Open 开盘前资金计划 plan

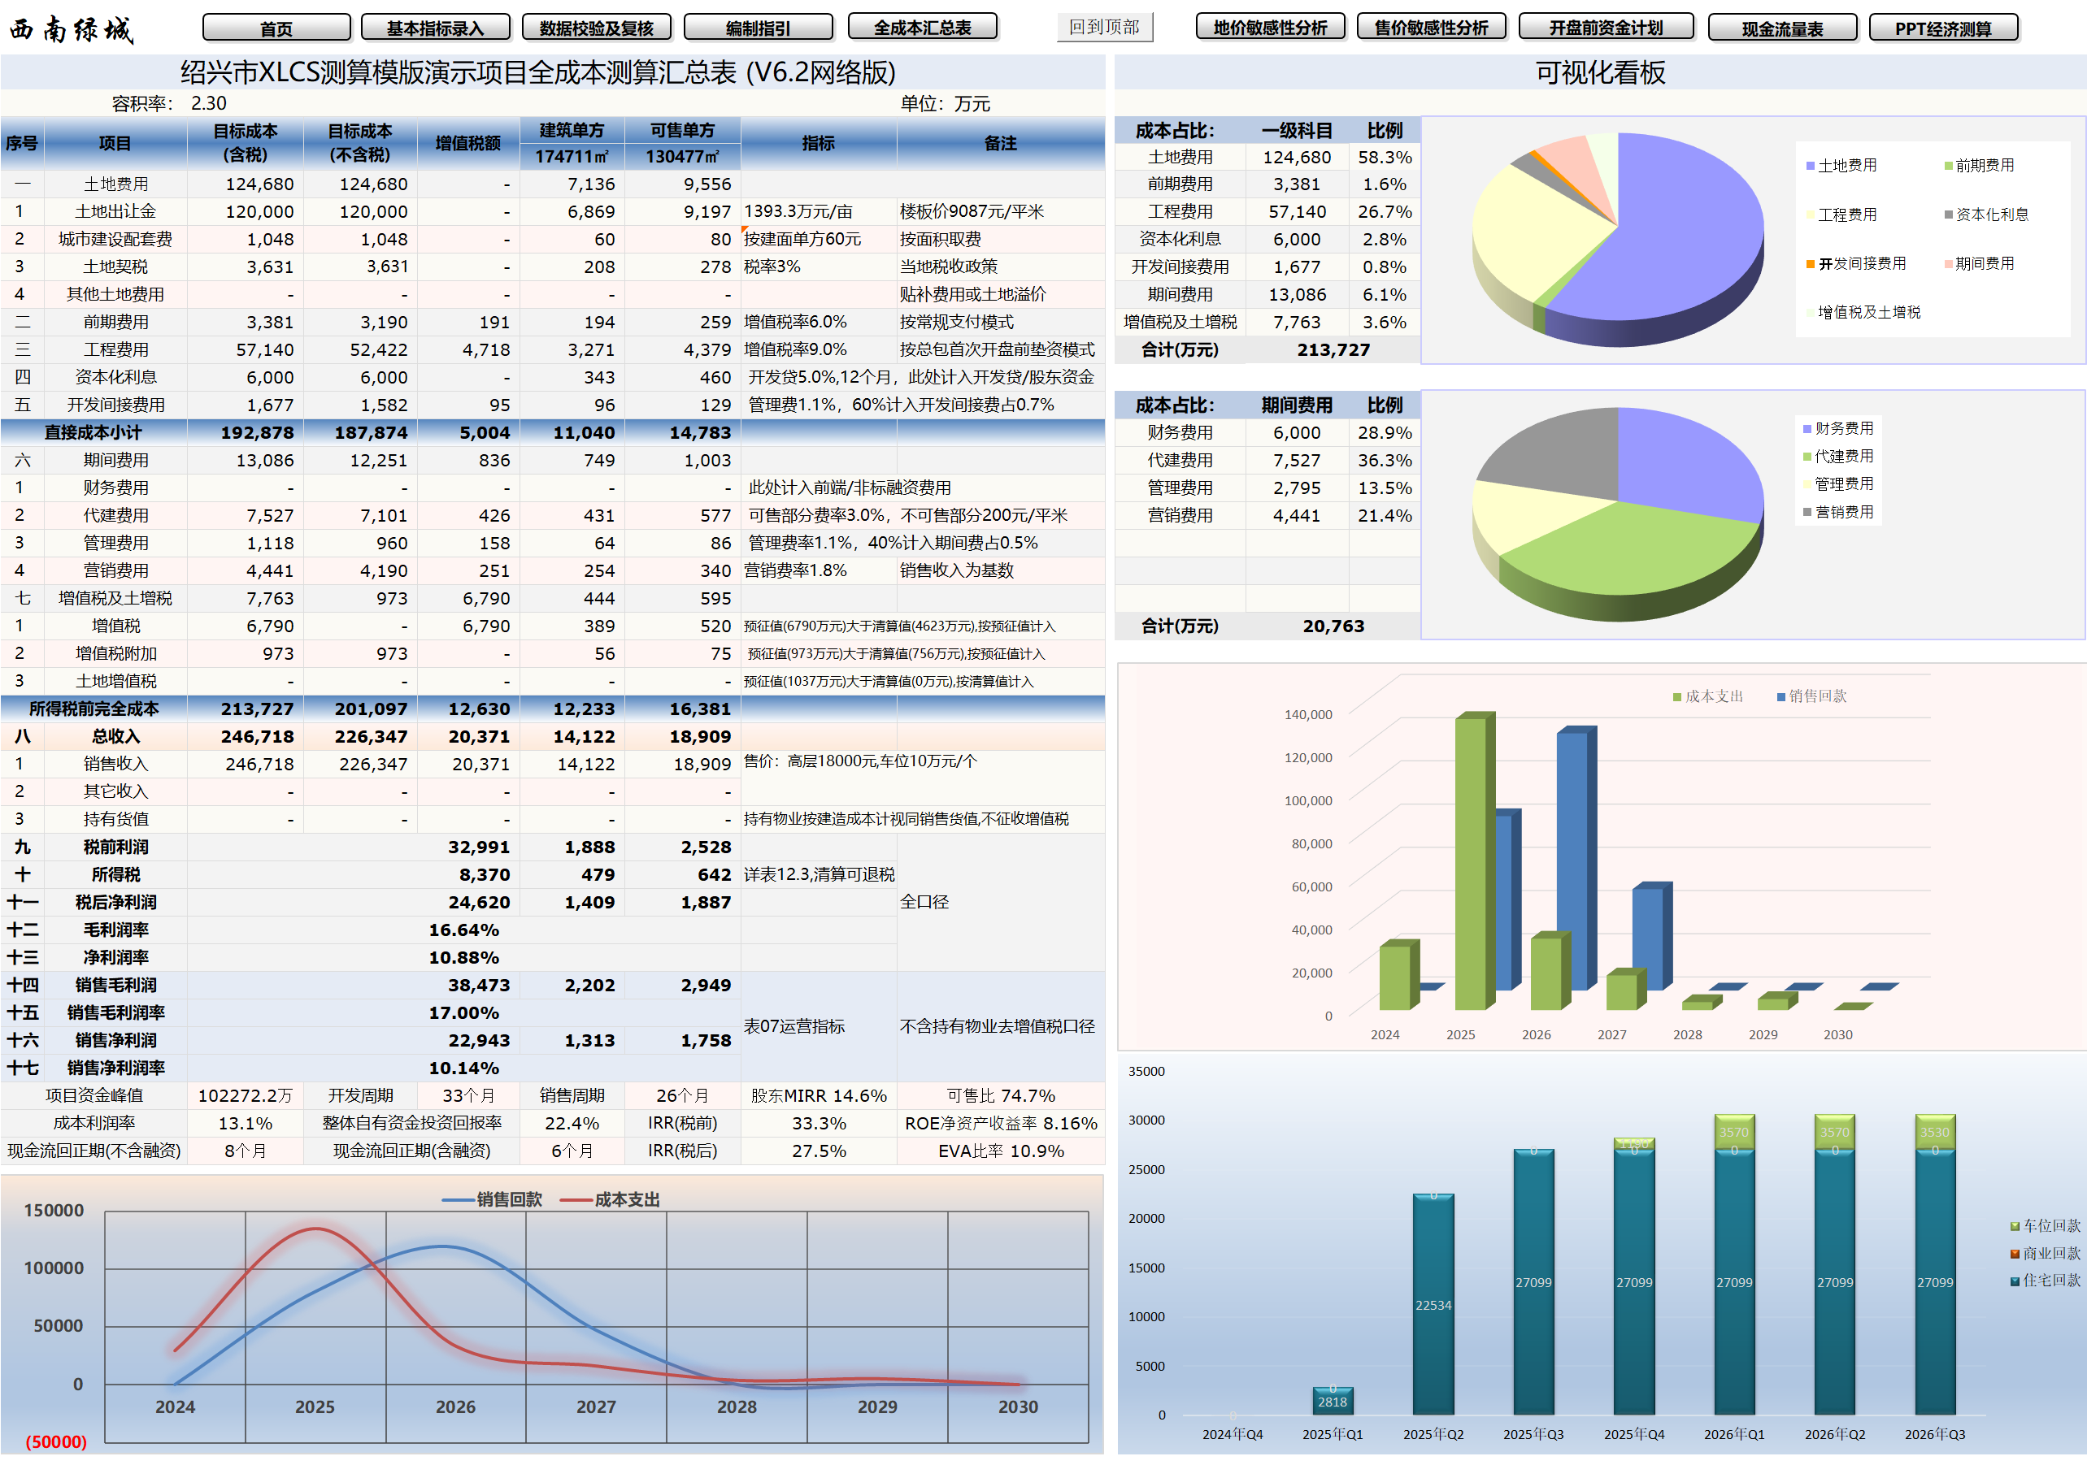[1605, 26]
